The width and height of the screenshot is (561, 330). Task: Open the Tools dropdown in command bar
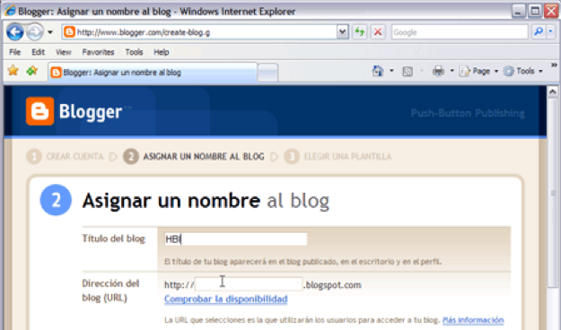pos(522,71)
